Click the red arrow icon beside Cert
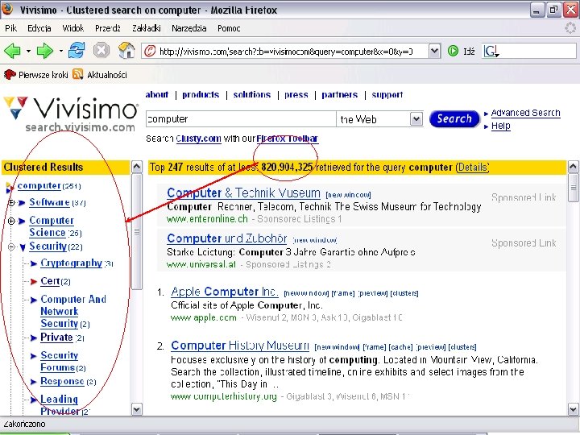The height and width of the screenshot is (435, 580). tap(34, 281)
